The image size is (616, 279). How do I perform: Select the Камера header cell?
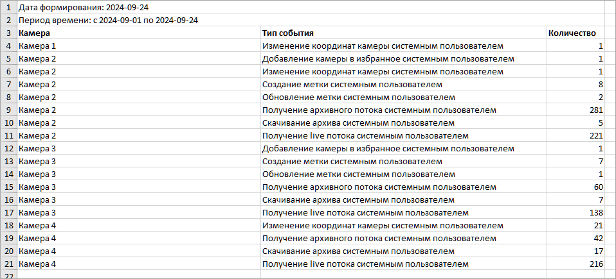point(35,33)
